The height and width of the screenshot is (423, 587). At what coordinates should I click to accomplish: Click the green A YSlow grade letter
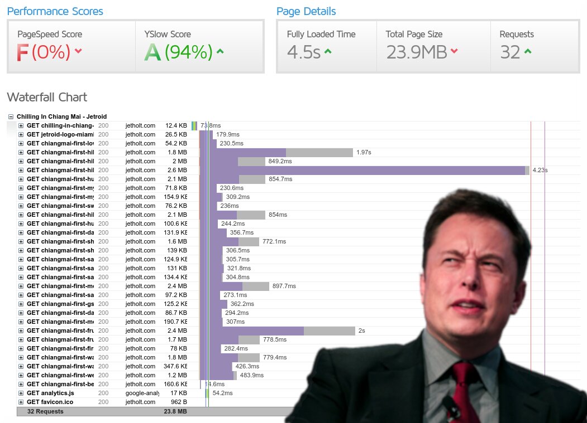(152, 52)
